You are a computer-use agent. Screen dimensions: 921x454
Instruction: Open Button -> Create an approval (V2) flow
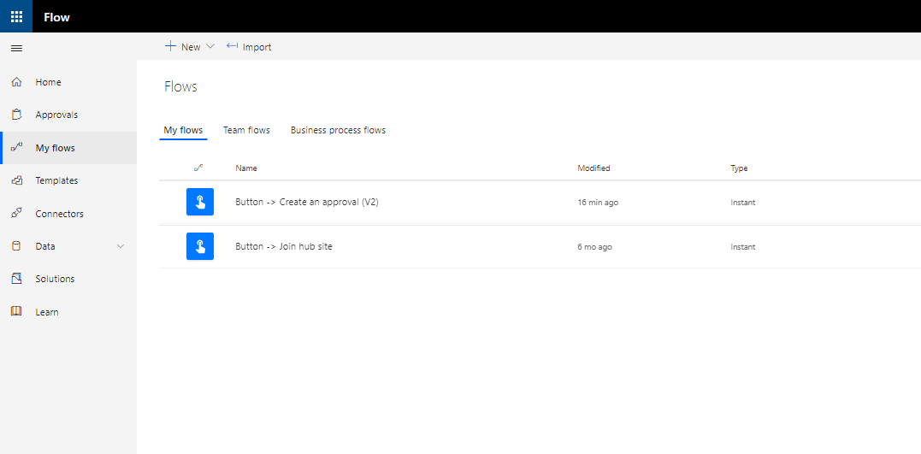point(307,202)
